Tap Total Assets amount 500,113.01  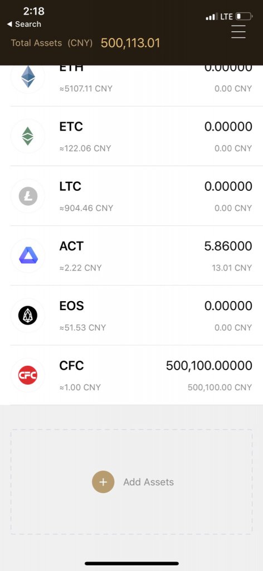click(x=130, y=43)
